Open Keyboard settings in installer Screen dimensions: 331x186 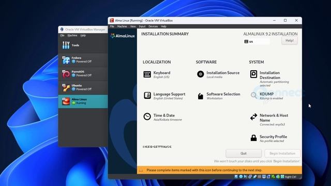click(x=157, y=74)
